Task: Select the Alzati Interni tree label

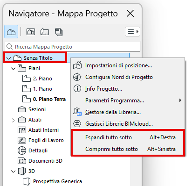Action: coord(43,130)
